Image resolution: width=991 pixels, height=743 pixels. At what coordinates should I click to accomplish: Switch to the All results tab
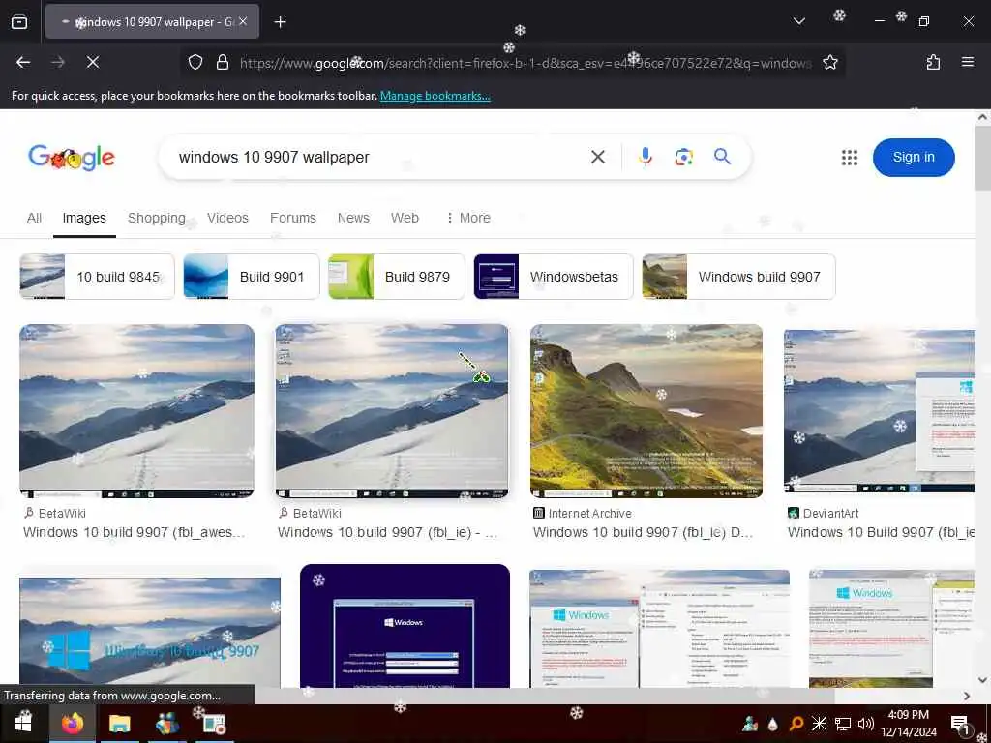[34, 218]
